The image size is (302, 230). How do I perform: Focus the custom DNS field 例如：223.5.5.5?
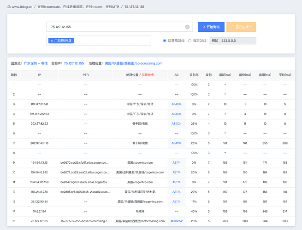tap(233, 41)
